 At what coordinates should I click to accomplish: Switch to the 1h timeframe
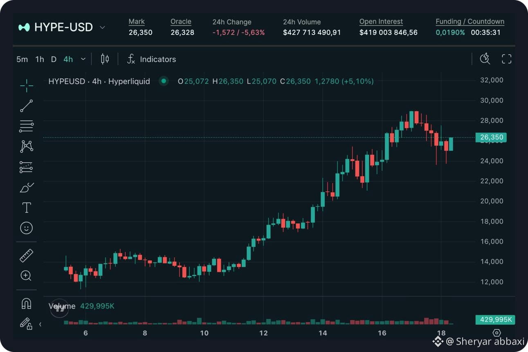pos(40,59)
